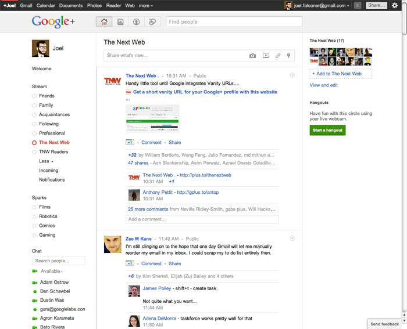Open the 'more' dropdown in top bar

pos(145,5)
